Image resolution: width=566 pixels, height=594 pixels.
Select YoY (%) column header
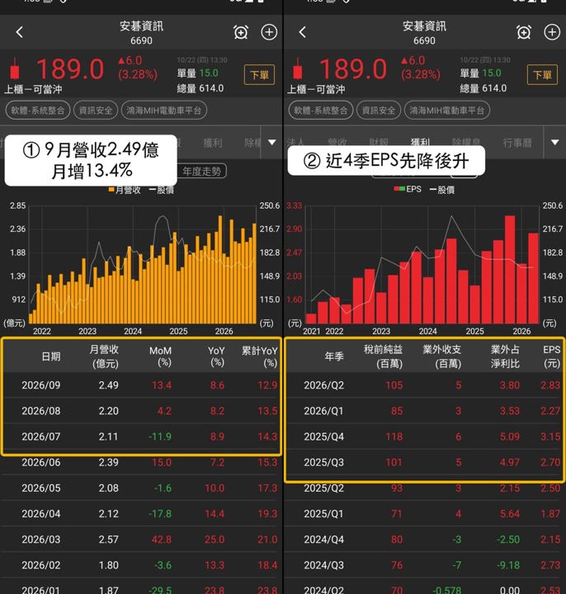[x=216, y=356]
